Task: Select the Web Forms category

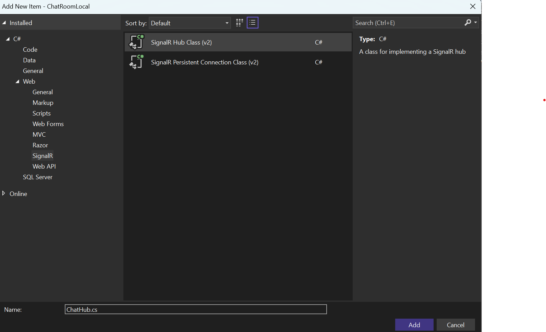Action: (x=48, y=124)
